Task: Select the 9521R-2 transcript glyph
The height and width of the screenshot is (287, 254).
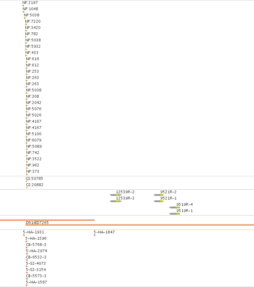Action: [x=158, y=195]
